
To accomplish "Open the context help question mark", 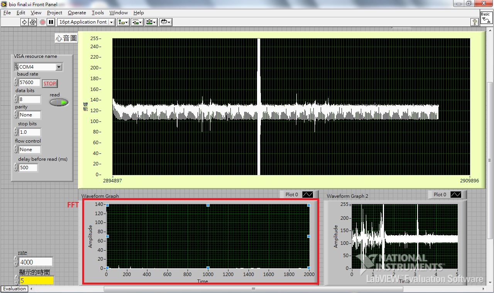I will click(x=475, y=22).
